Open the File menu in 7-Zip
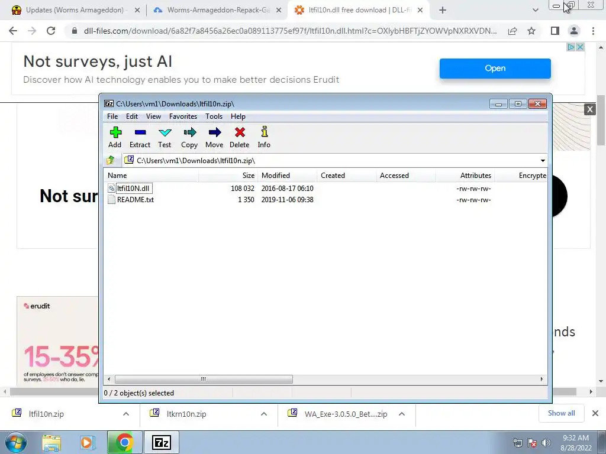Screen dimensions: 606x454 click(112, 116)
